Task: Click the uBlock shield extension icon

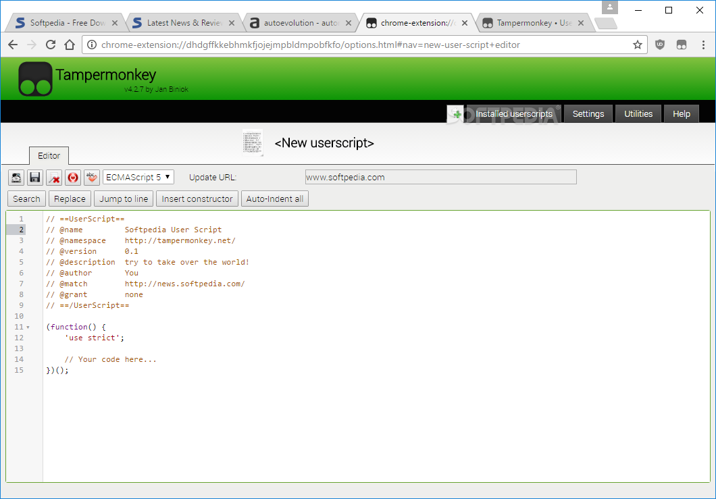Action: click(660, 45)
